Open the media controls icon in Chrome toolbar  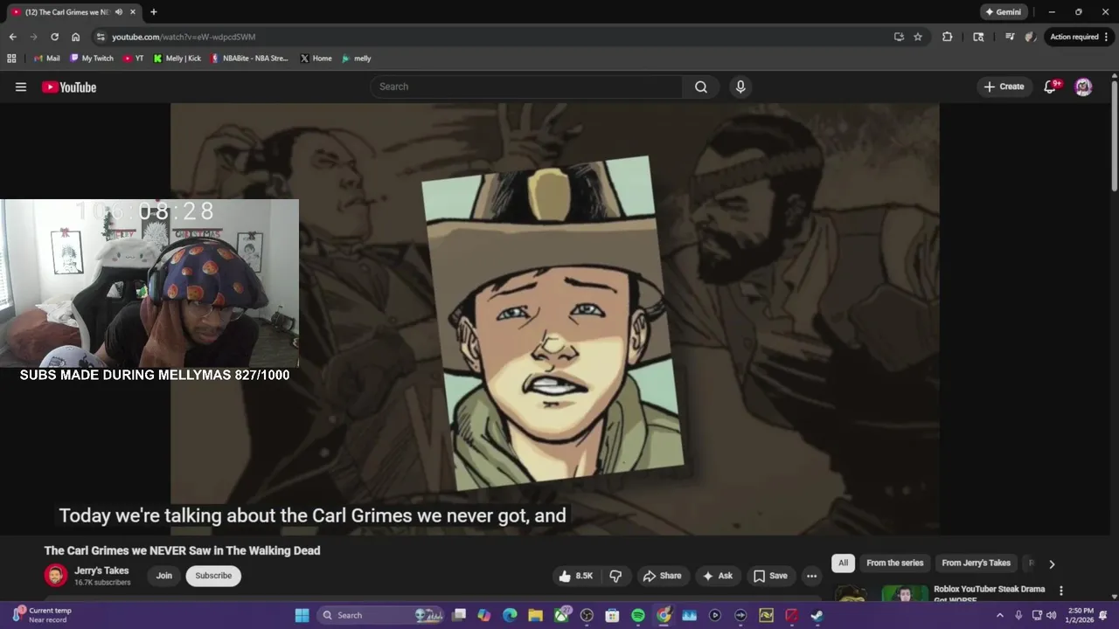point(1010,37)
